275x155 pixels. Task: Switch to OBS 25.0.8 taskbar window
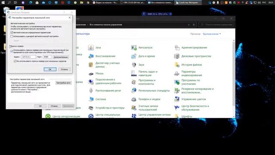[x=133, y=3]
